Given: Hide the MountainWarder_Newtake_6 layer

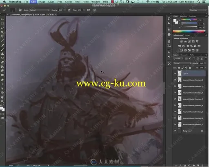Looking at the screenshot, I should click(x=175, y=93).
